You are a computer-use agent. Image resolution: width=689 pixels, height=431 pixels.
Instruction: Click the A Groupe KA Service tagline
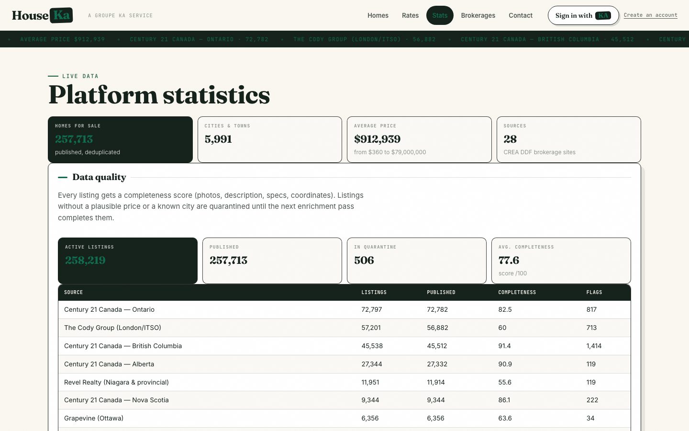pyautogui.click(x=121, y=16)
